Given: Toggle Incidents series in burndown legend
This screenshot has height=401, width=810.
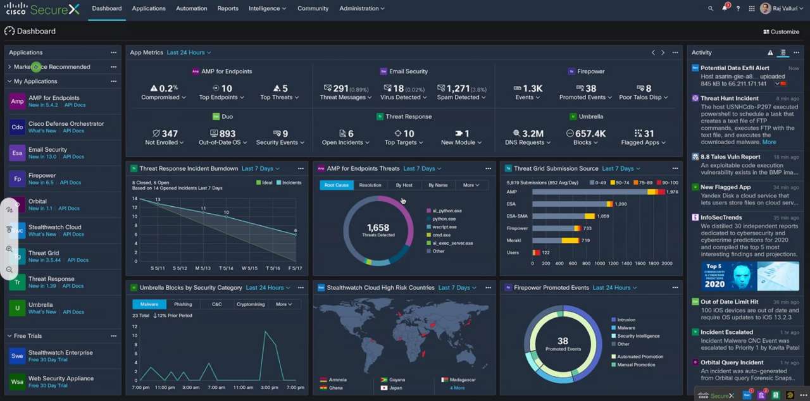Looking at the screenshot, I should click(288, 183).
